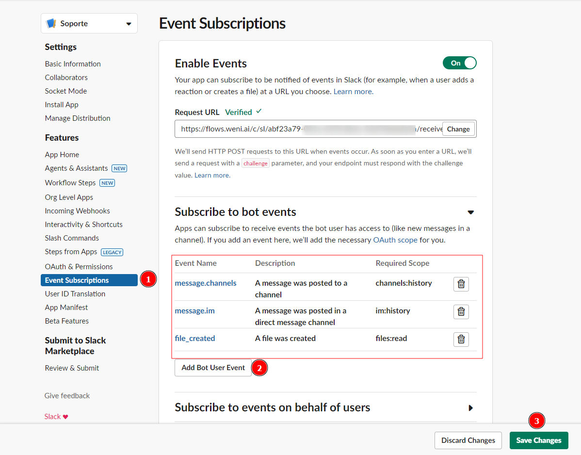Viewport: 581px width, 455px height.
Task: Open Manage Distribution page
Action: pos(78,118)
